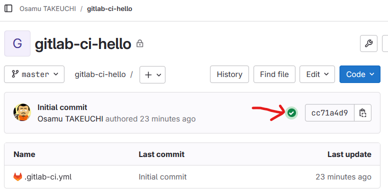The width and height of the screenshot is (388, 196).
Task: Click the wrench icon button
Action: coord(368,43)
